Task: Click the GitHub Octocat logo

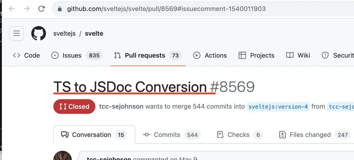Action: coord(38,34)
